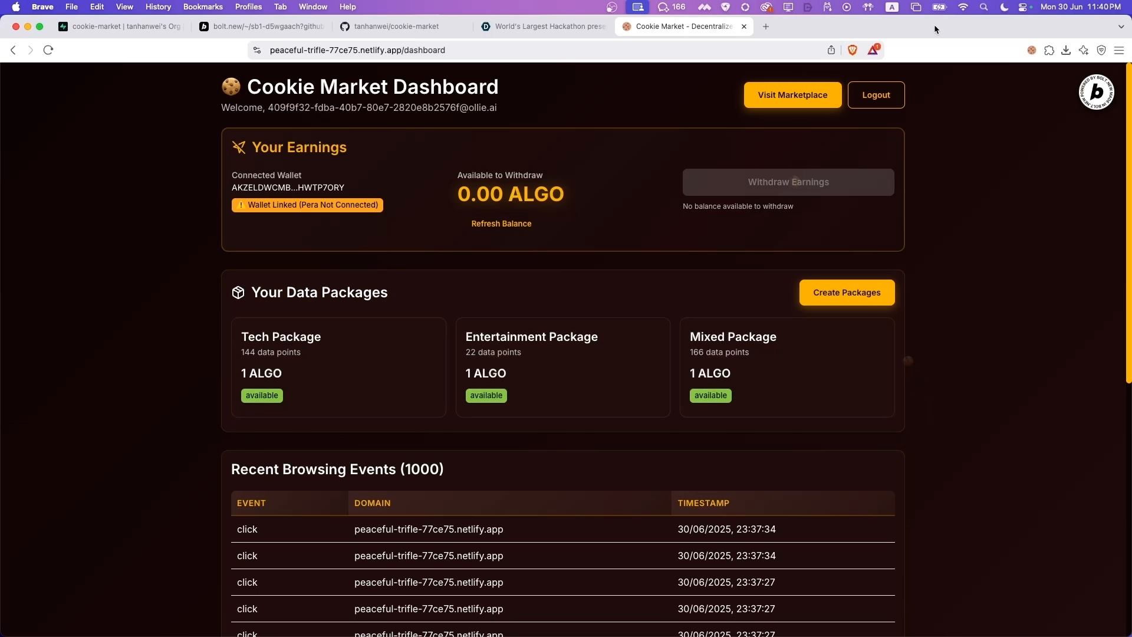1132x637 pixels.
Task: Click the Refresh Balance link
Action: tap(501, 224)
